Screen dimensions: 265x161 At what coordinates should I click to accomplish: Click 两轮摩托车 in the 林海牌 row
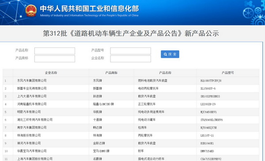pos(145,135)
